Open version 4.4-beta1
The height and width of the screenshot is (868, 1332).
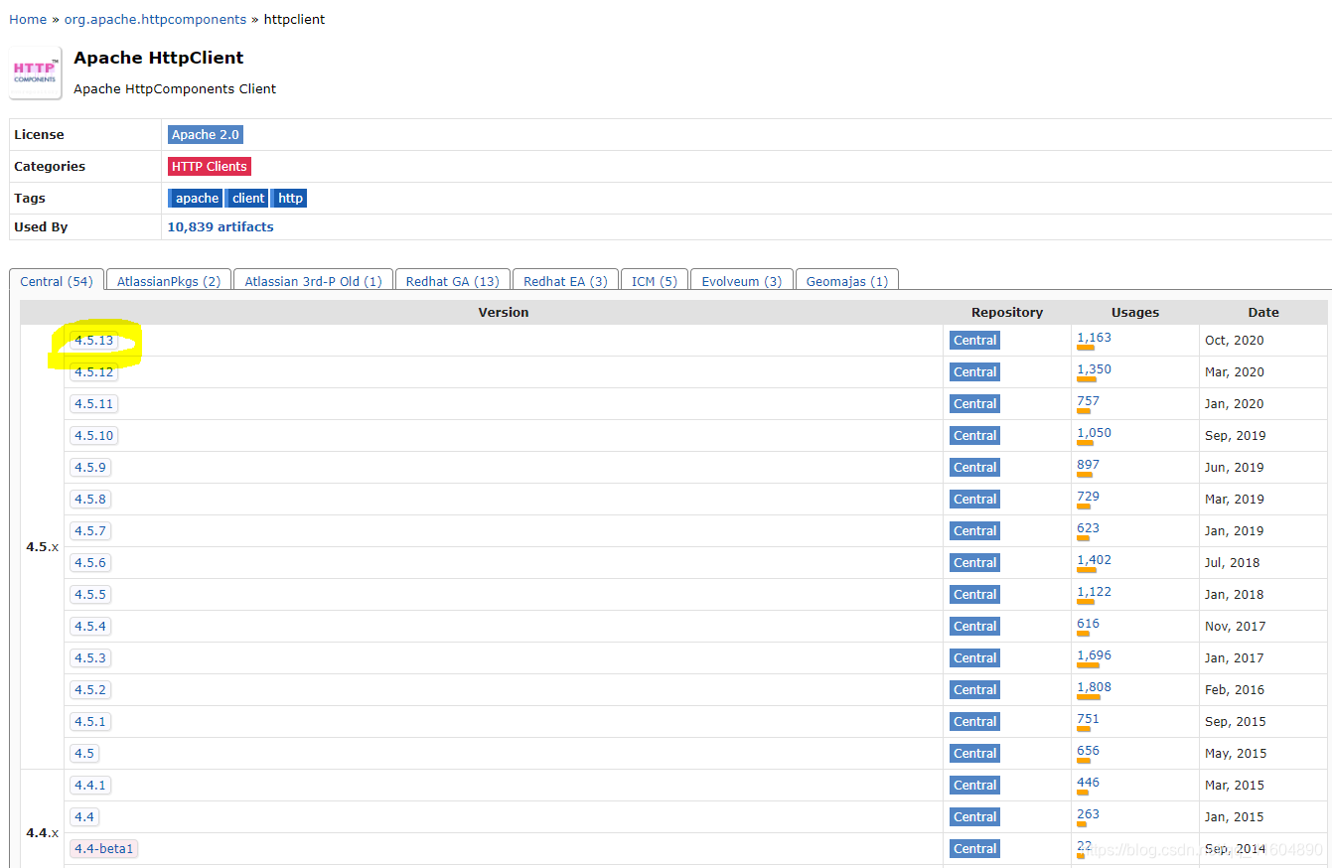point(103,849)
